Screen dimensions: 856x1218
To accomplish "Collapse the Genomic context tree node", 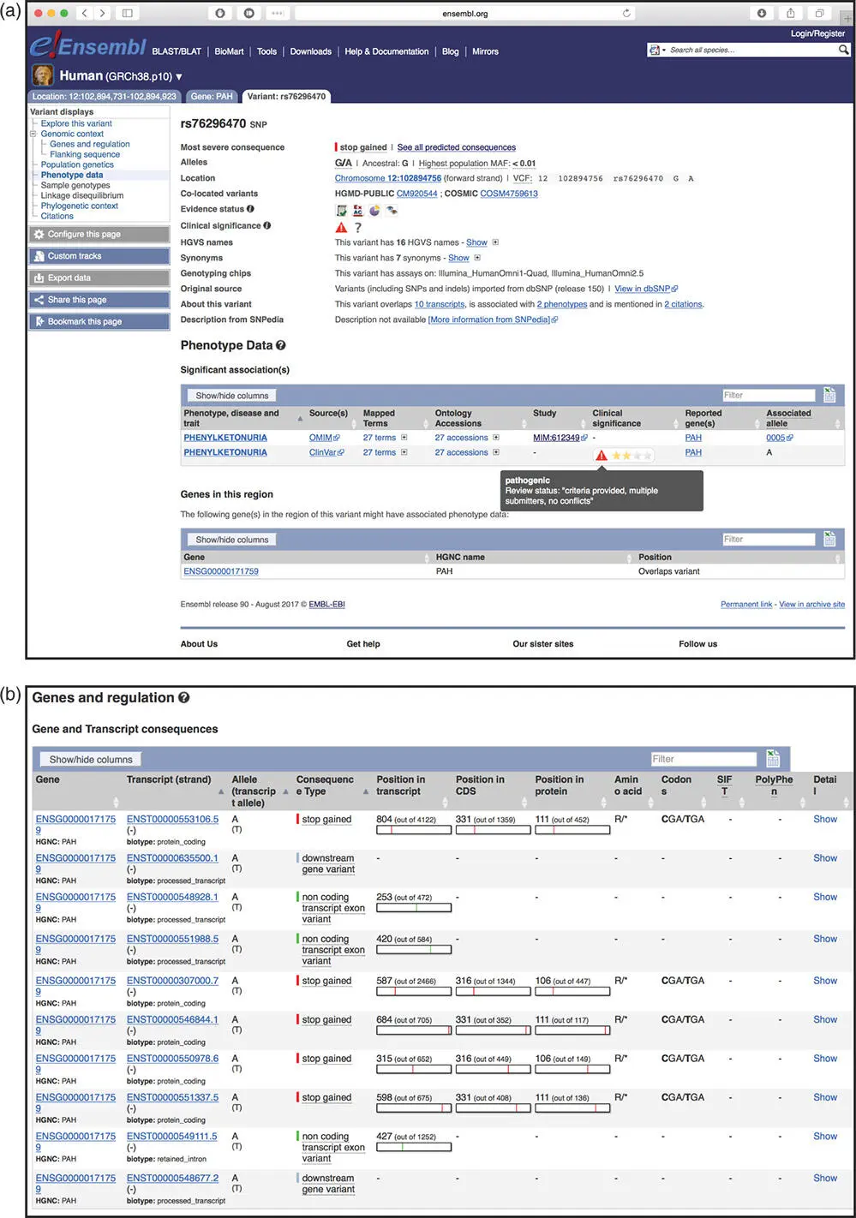I will (x=33, y=134).
